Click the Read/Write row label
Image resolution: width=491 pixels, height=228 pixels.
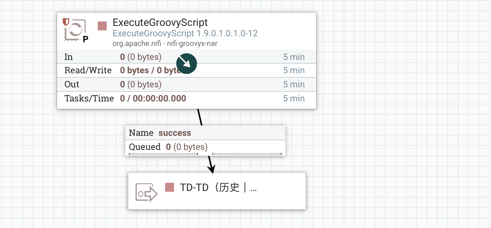coord(88,70)
